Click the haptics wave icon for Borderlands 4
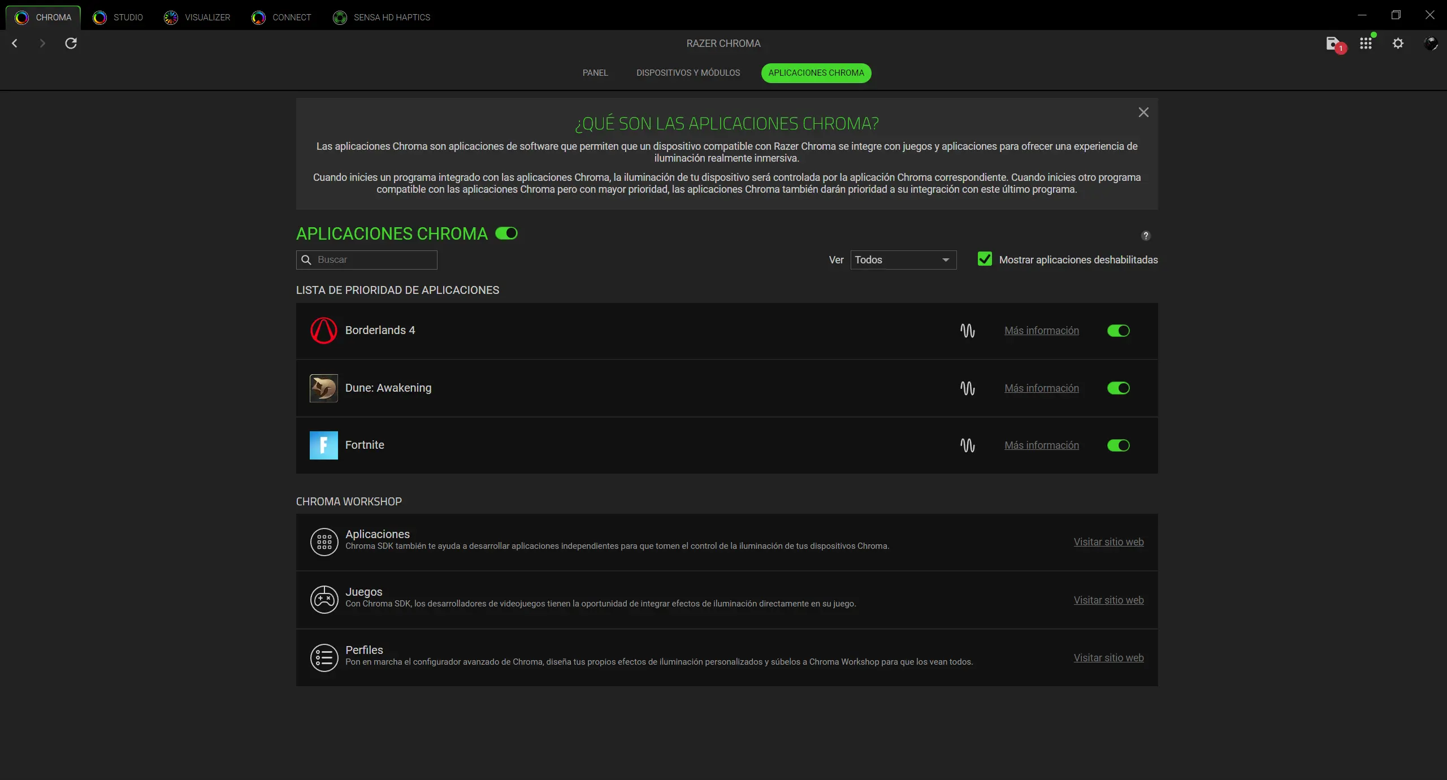Screen dimensions: 1447x780 coord(968,331)
